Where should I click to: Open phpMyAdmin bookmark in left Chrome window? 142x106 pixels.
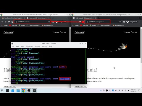[x=47, y=25]
